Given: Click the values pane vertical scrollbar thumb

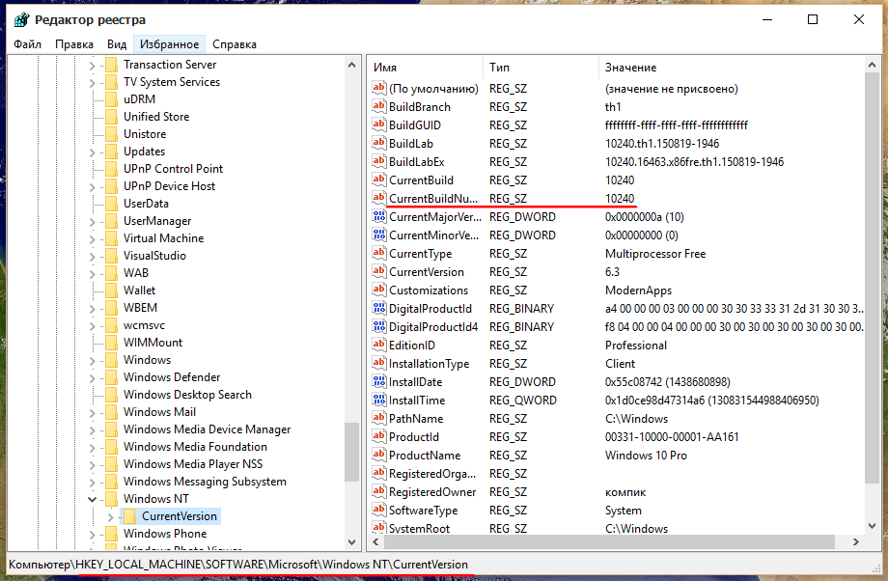Looking at the screenshot, I should [x=873, y=278].
